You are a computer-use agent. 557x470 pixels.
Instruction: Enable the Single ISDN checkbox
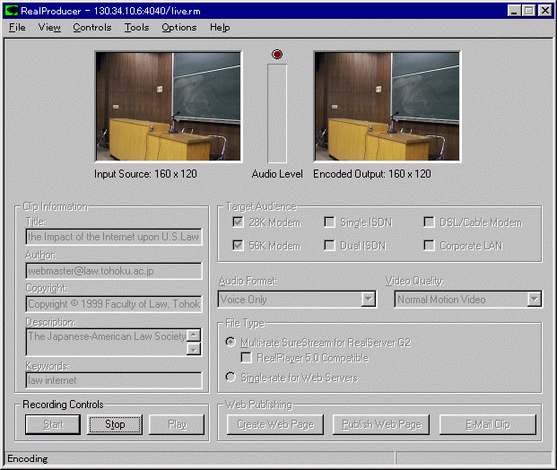tap(330, 222)
